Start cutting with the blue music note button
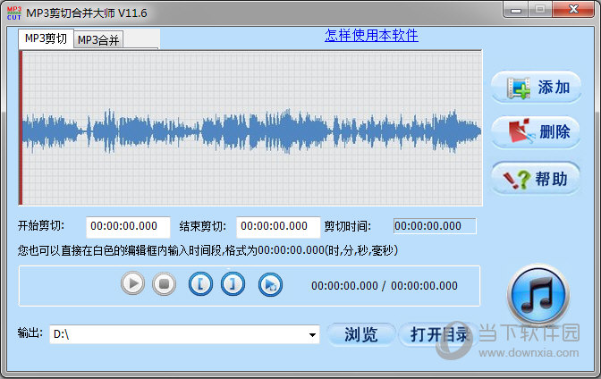Screen dimensions: 601x379 (538, 294)
